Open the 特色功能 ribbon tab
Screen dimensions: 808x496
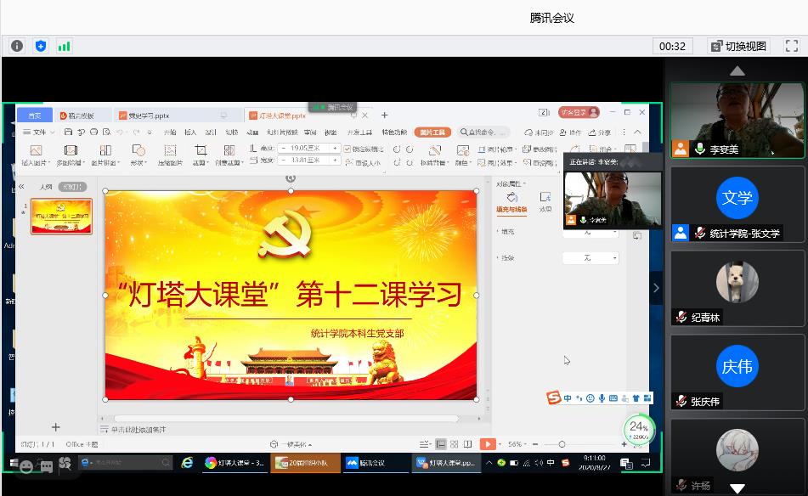[394, 132]
